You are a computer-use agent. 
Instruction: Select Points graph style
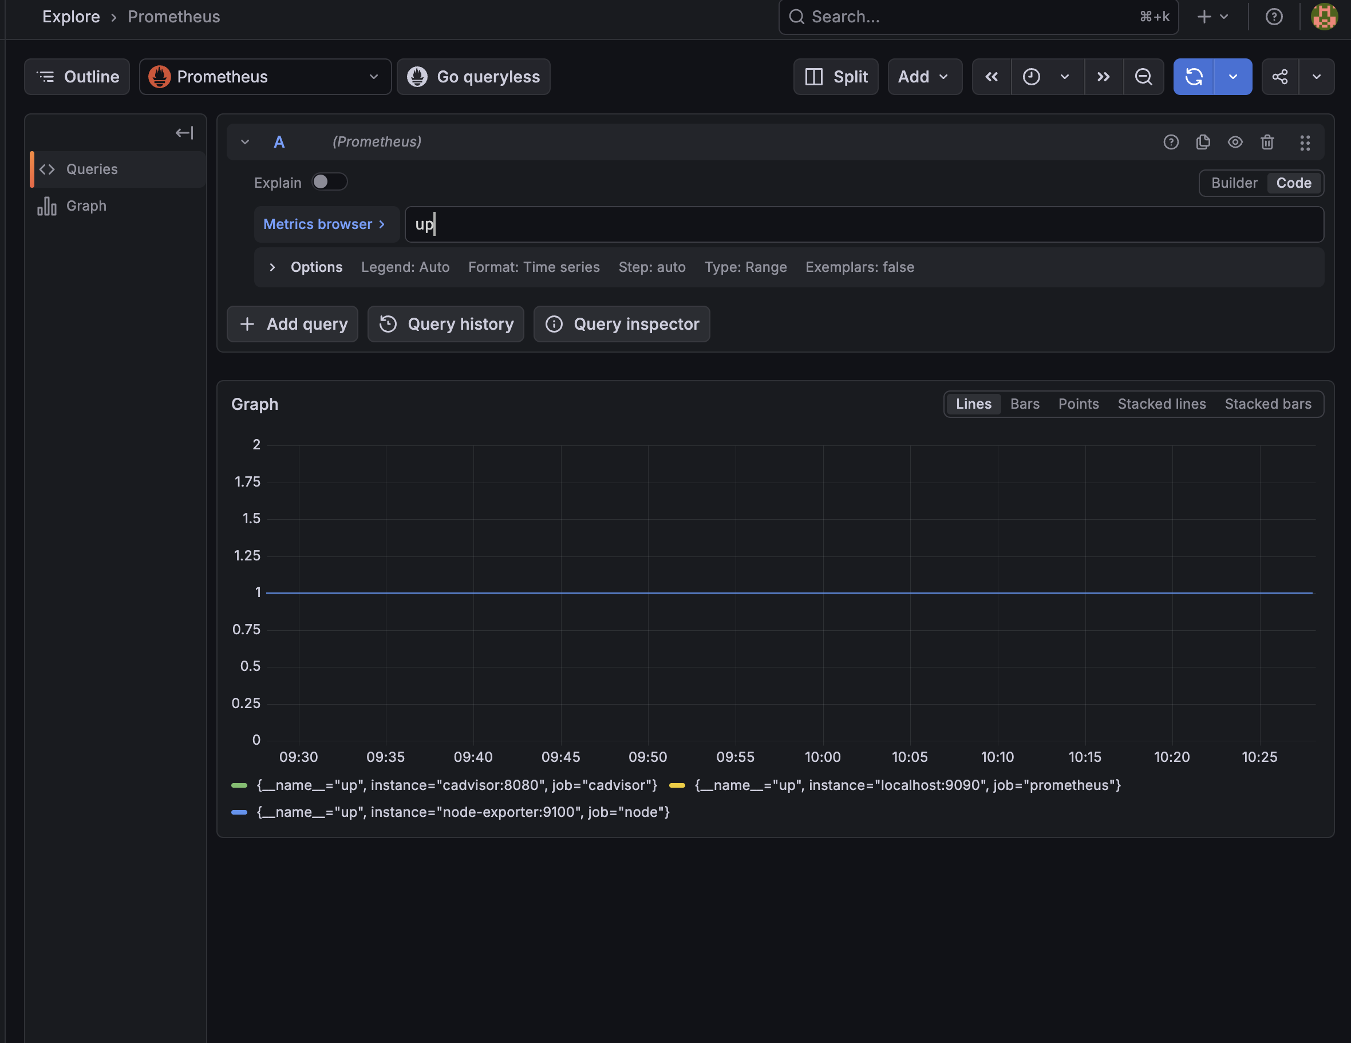point(1078,404)
